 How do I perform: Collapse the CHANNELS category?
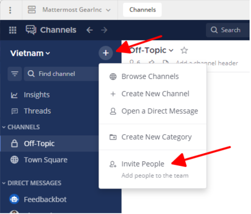21,127
